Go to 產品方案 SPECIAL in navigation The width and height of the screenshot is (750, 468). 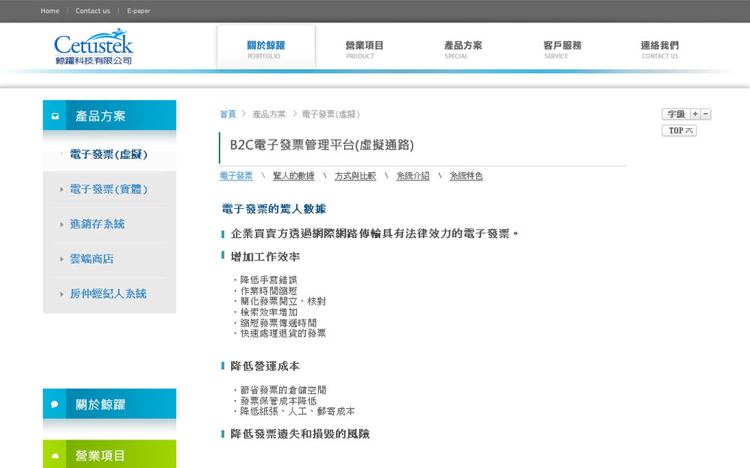463,49
